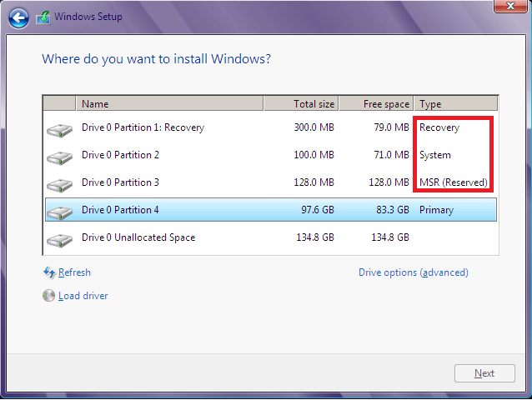Close the Windows Setup window
The width and height of the screenshot is (532, 400).
click(x=510, y=6)
